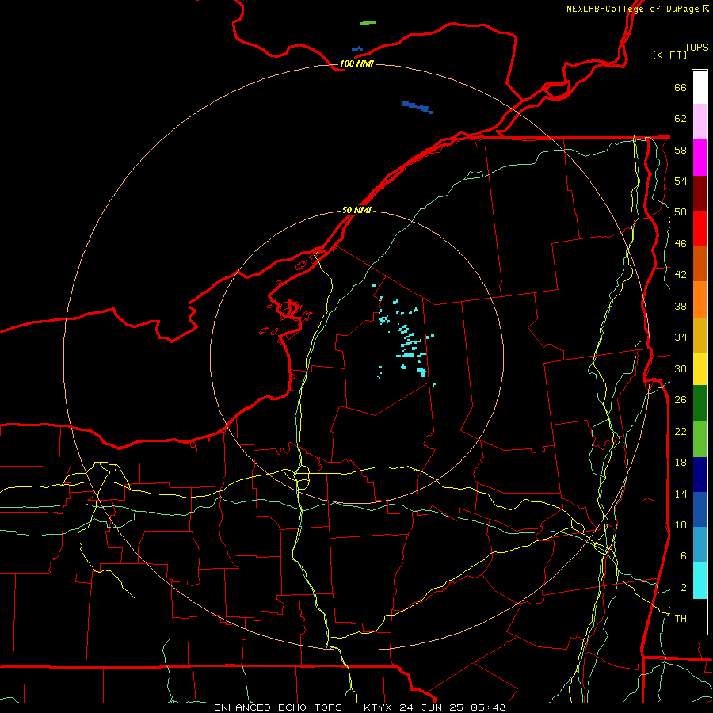The height and width of the screenshot is (713, 713).
Task: Click the legend value 66
Action: coord(681,87)
